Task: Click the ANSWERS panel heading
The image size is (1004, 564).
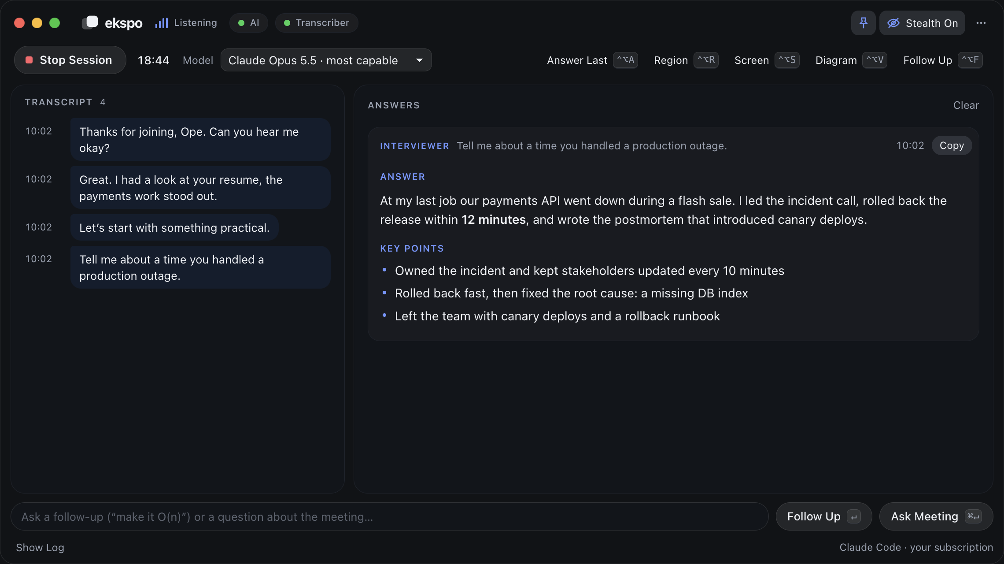Action: click(x=394, y=105)
